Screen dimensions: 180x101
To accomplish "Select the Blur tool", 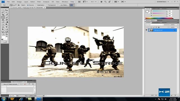I will [3, 24].
